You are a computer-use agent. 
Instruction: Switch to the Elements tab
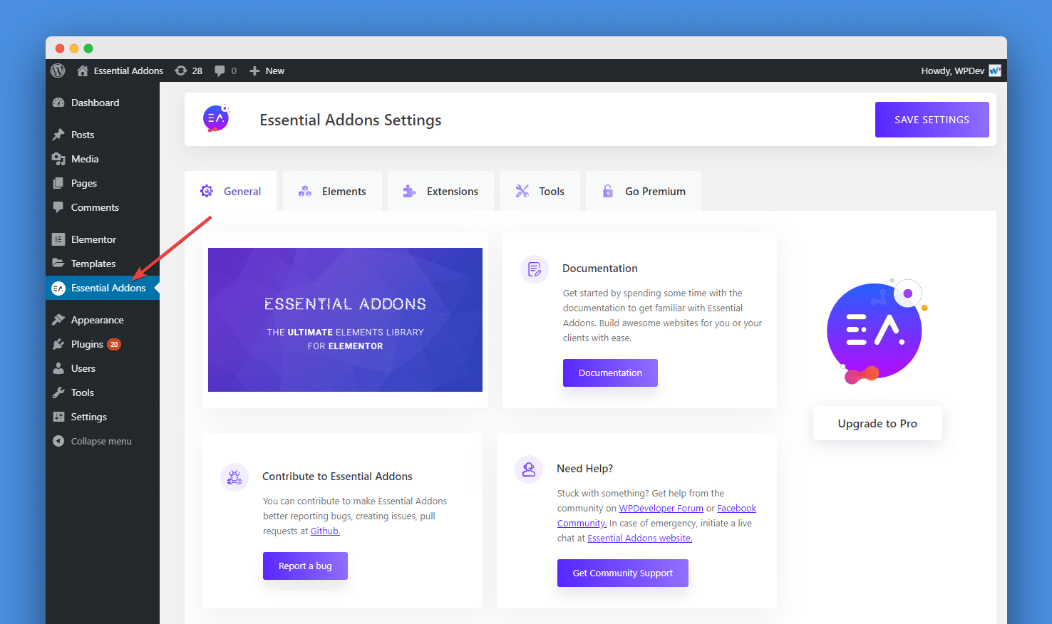coord(332,191)
